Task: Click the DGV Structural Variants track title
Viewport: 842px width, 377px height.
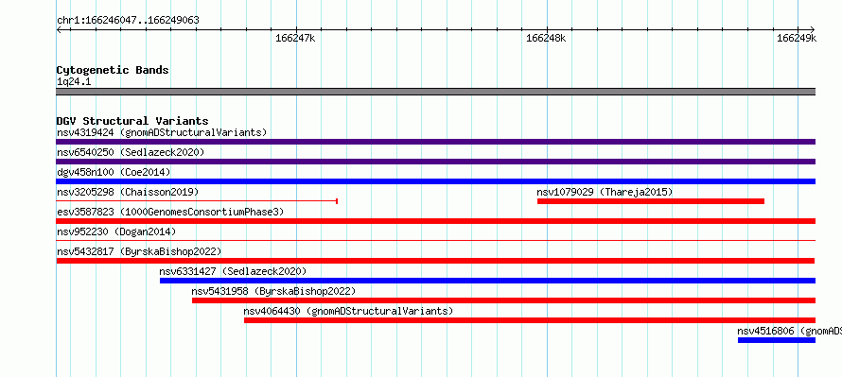Action: 132,121
